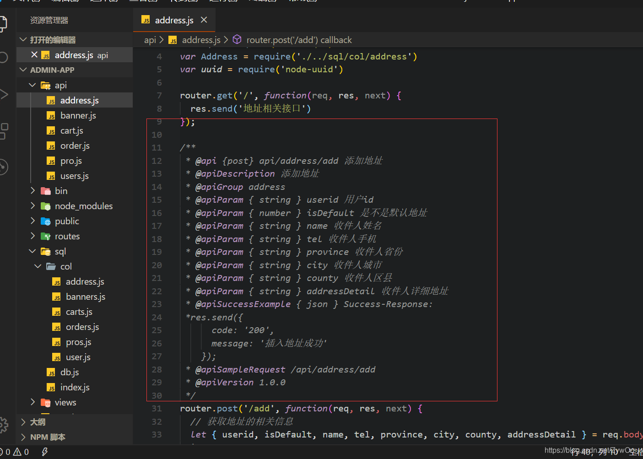Open index.js file

point(75,387)
